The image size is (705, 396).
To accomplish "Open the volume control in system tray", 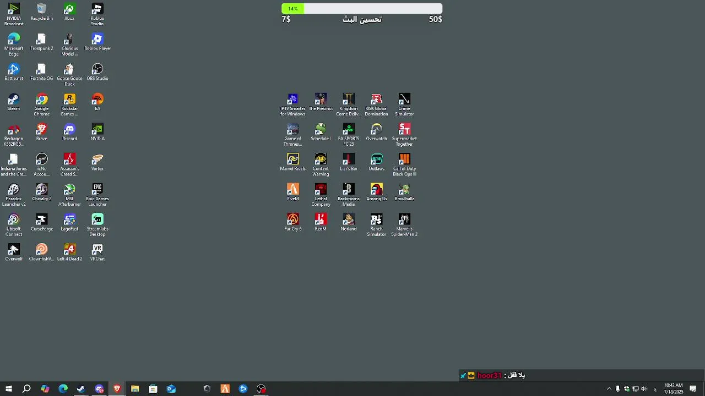I will pyautogui.click(x=644, y=389).
